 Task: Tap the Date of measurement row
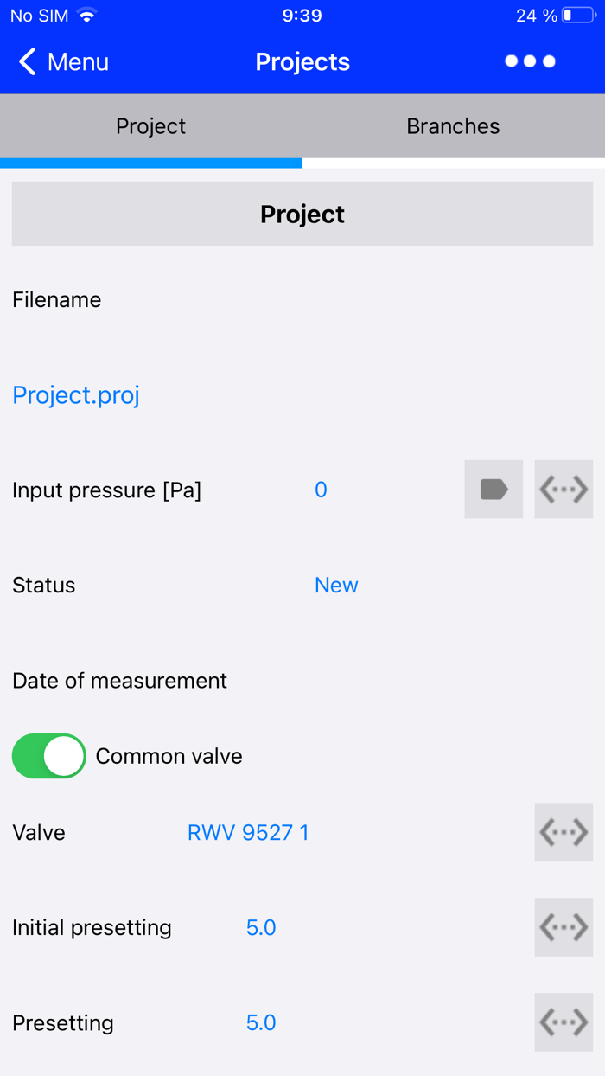(x=119, y=680)
